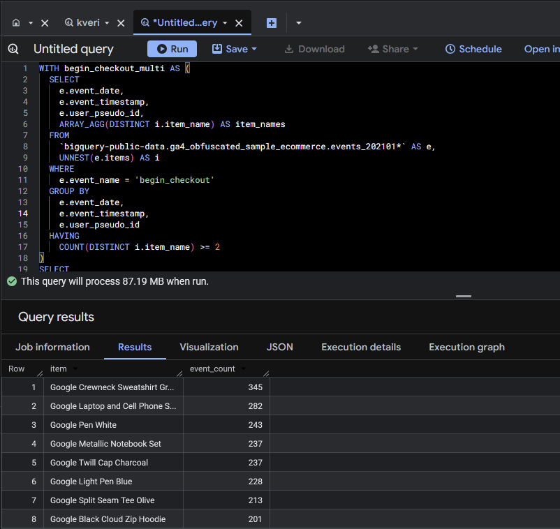Expand the kveri tab dropdown arrow

[107, 23]
